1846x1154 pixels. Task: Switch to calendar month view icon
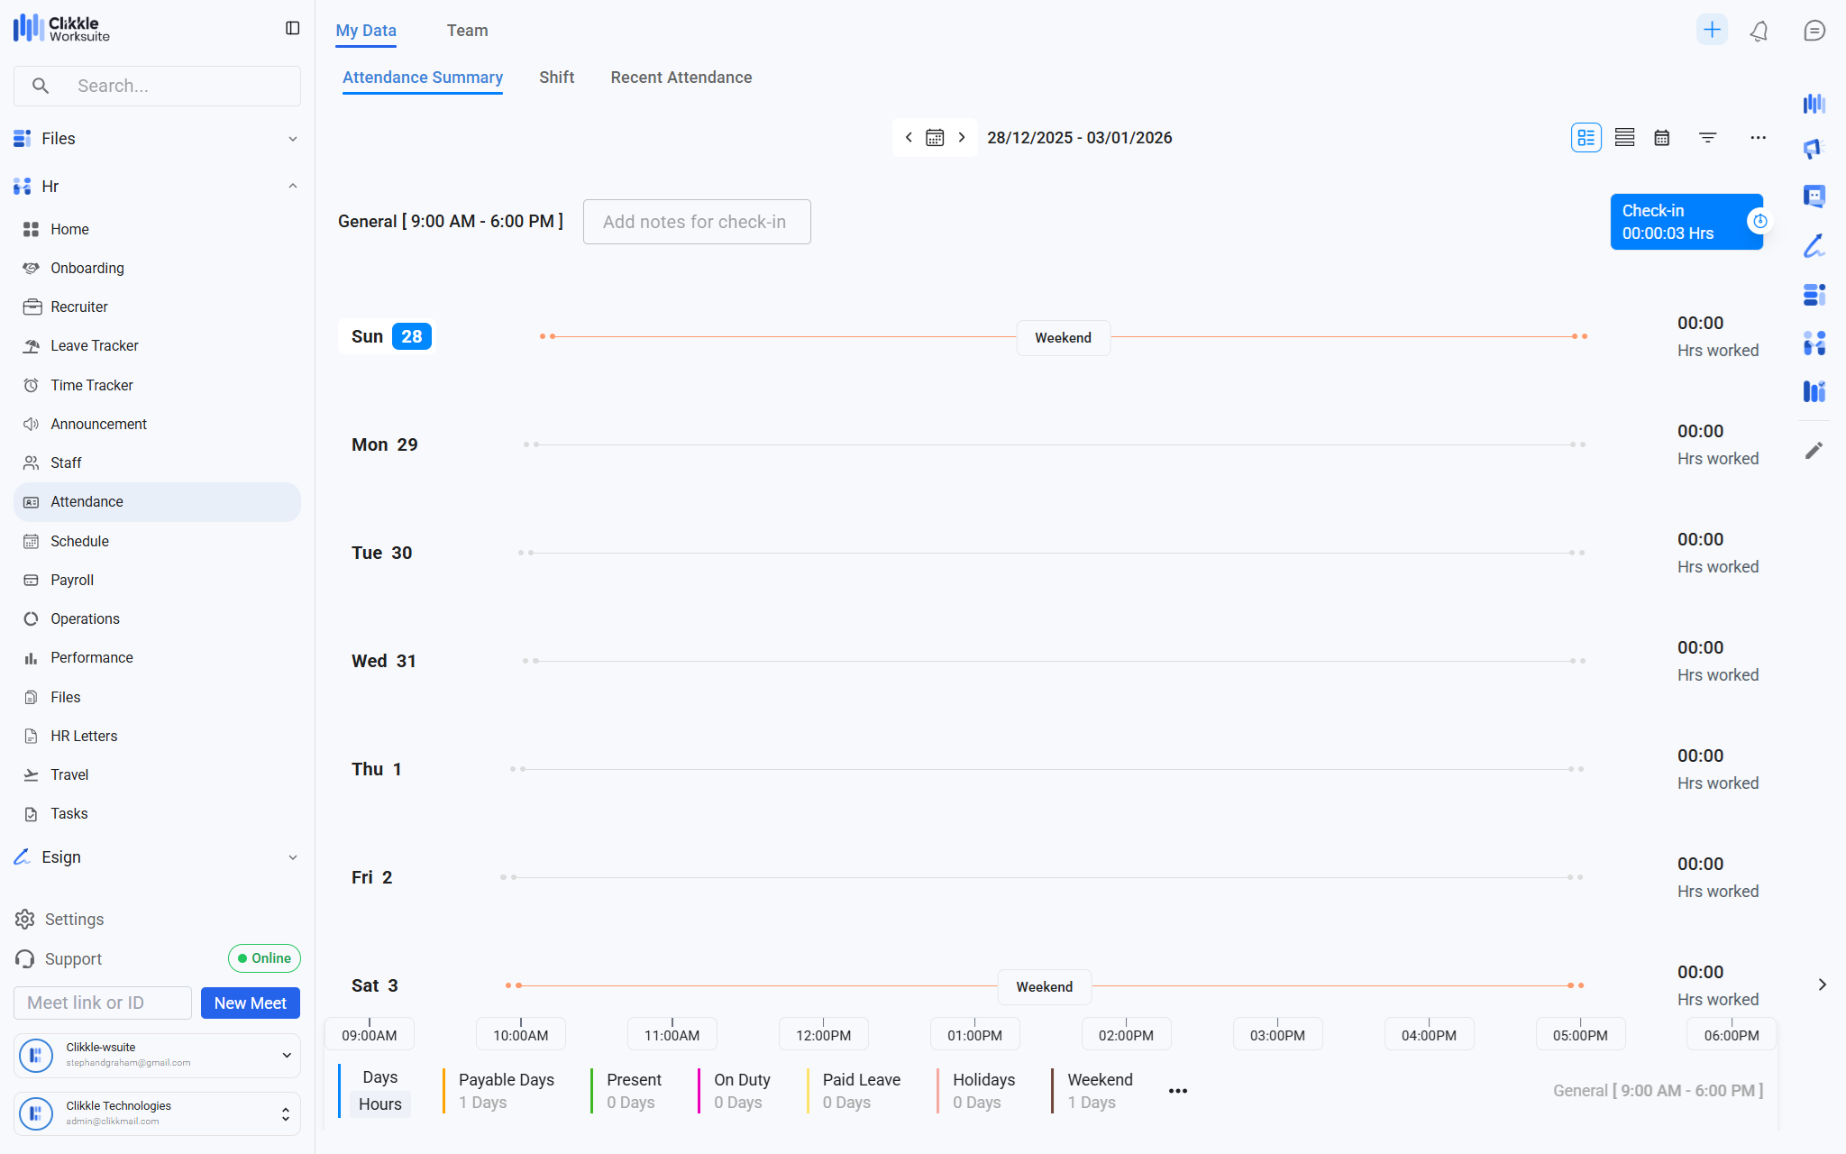pyautogui.click(x=1662, y=138)
